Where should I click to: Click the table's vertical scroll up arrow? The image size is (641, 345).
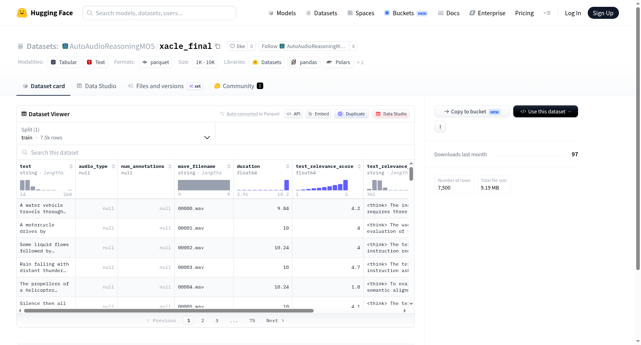tap(411, 163)
